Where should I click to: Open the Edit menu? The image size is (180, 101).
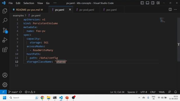[18, 3]
